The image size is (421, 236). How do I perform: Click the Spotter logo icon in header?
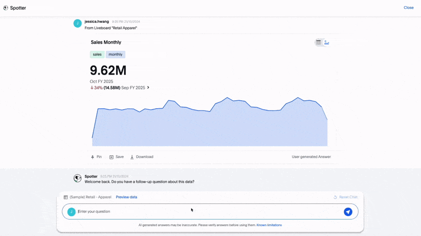point(6,8)
